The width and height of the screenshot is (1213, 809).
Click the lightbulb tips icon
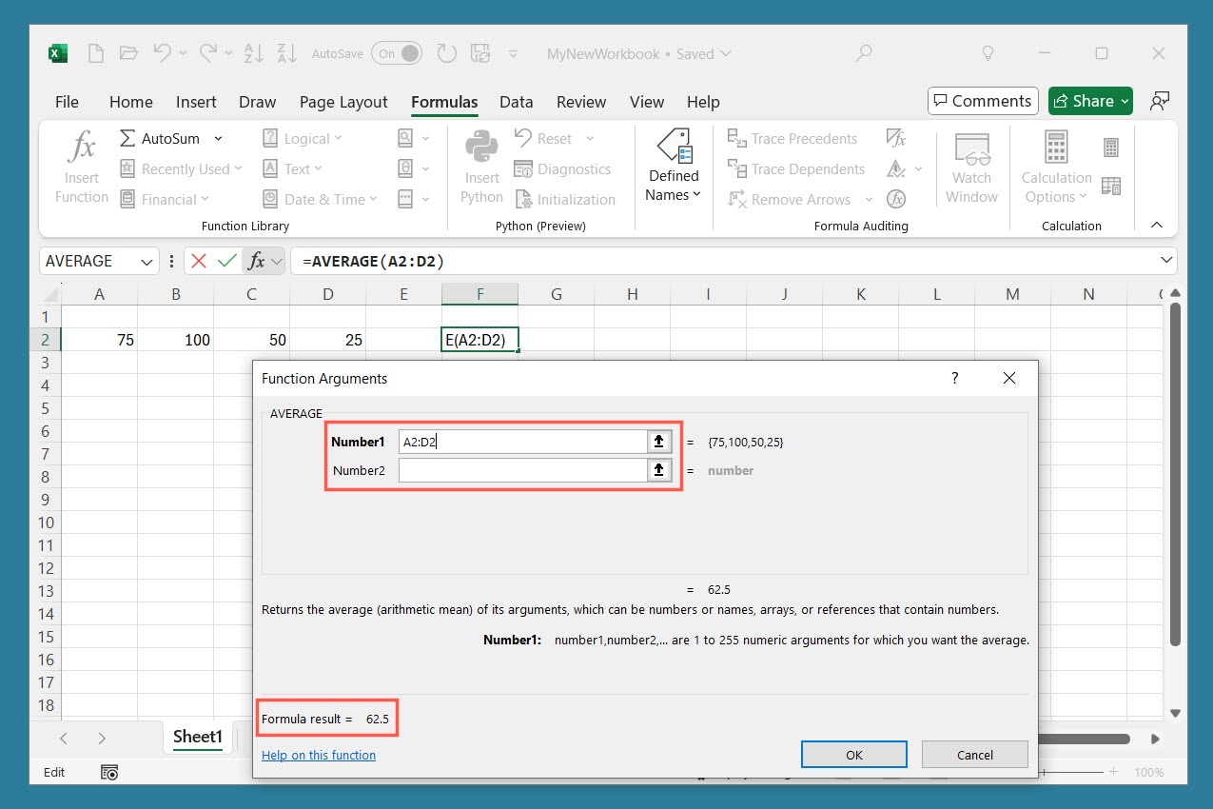tap(988, 53)
